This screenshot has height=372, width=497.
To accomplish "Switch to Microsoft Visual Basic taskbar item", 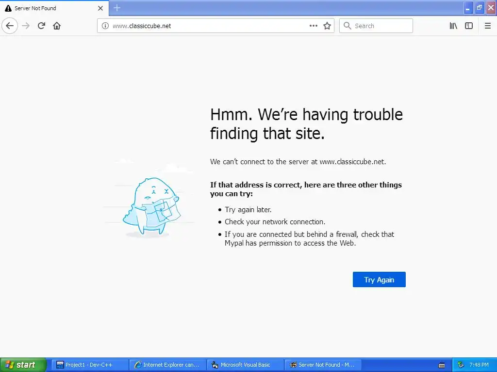I will 245,365.
